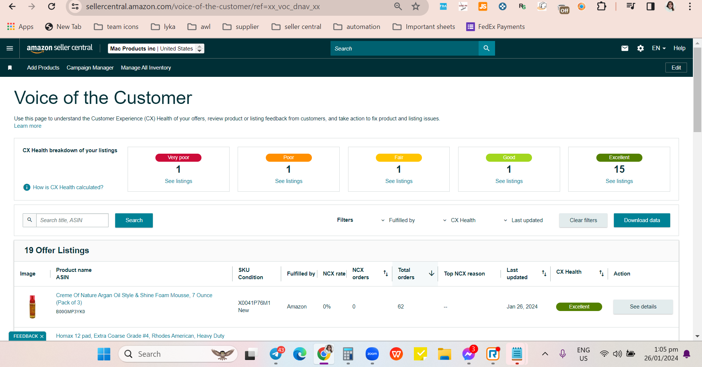Open the EN language dropdown

point(658,48)
